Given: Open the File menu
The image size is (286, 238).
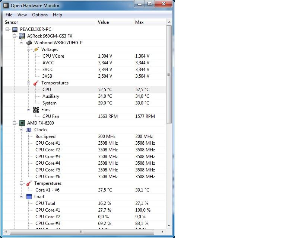Looking at the screenshot, I should pyautogui.click(x=9, y=15).
